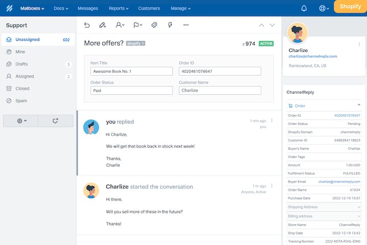Screen dimensions: 367x245
Task: Go to next conversation down arrow
Action: pyautogui.click(x=272, y=25)
